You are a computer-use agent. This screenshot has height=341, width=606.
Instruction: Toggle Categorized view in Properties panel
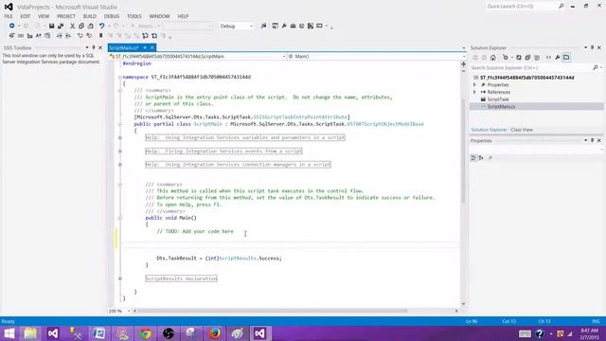click(473, 158)
